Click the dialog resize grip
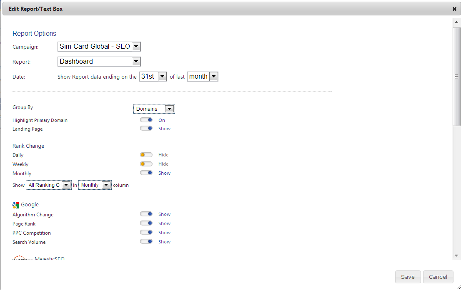 458,288
